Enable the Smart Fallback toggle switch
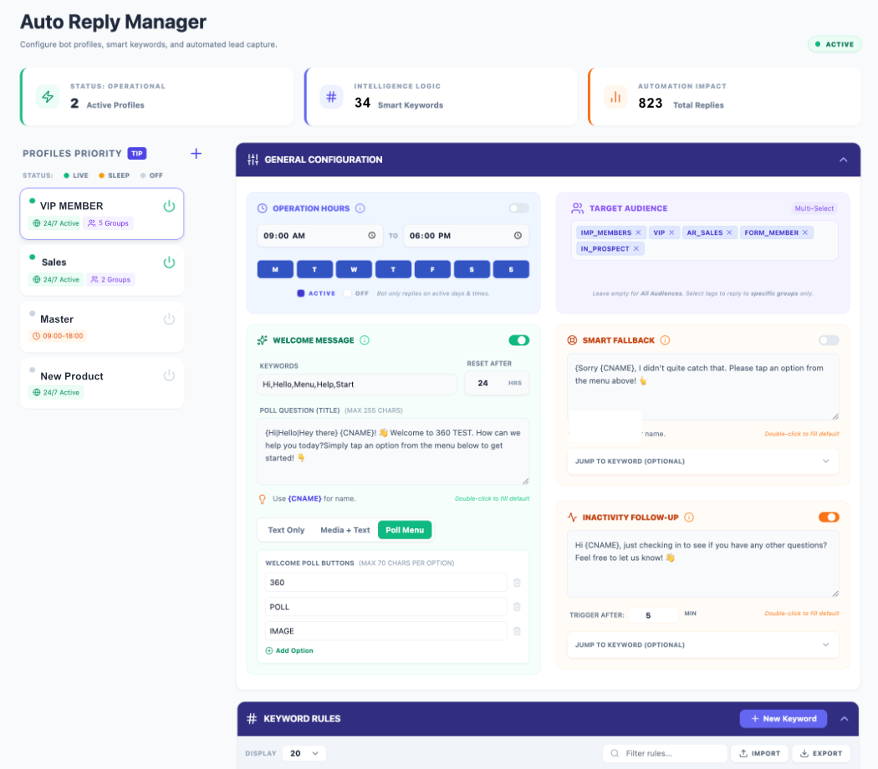 pos(828,340)
